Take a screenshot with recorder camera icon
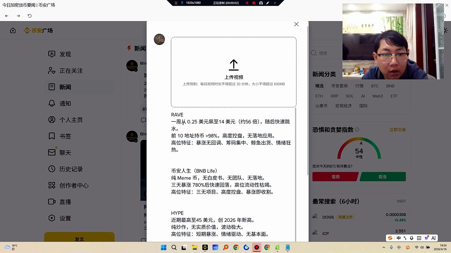This screenshot has width=451, height=253. [x=261, y=3]
